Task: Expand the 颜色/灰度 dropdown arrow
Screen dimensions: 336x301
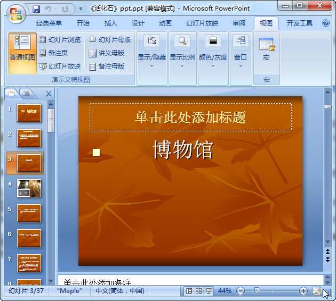Action: click(213, 66)
